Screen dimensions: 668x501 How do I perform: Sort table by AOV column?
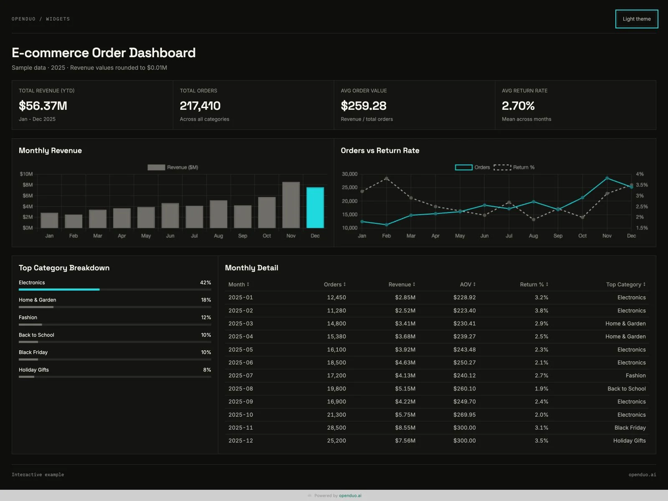(468, 284)
